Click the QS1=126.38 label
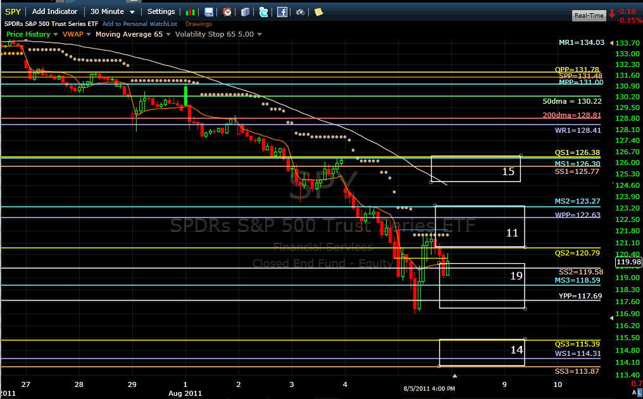The image size is (643, 399). pos(577,152)
